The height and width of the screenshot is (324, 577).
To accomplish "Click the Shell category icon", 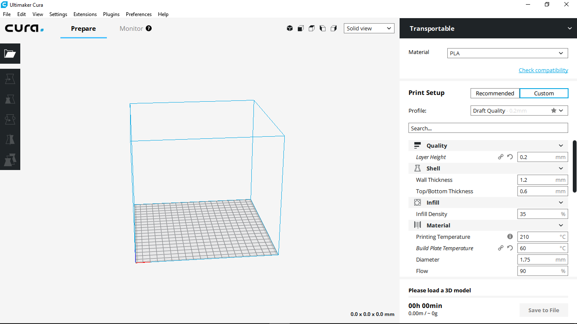I will pyautogui.click(x=417, y=168).
